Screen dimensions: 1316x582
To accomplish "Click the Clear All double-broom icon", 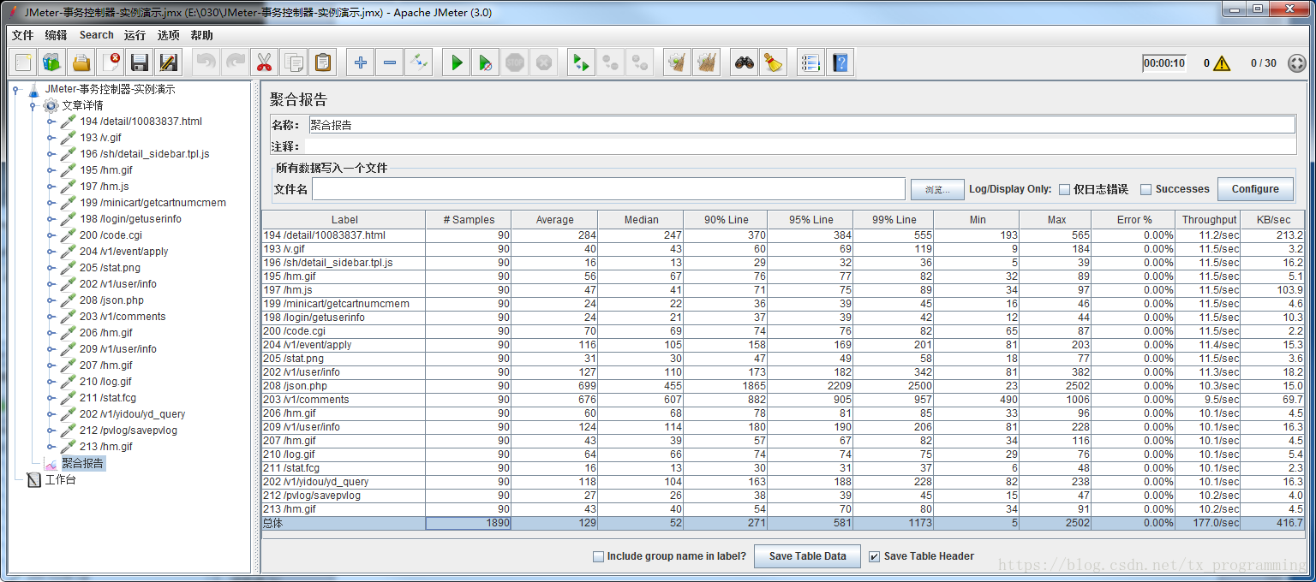I will pyautogui.click(x=707, y=62).
